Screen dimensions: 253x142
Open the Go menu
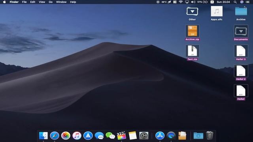click(51, 2)
